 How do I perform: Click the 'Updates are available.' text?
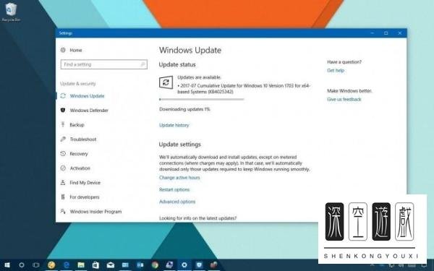tap(200, 77)
